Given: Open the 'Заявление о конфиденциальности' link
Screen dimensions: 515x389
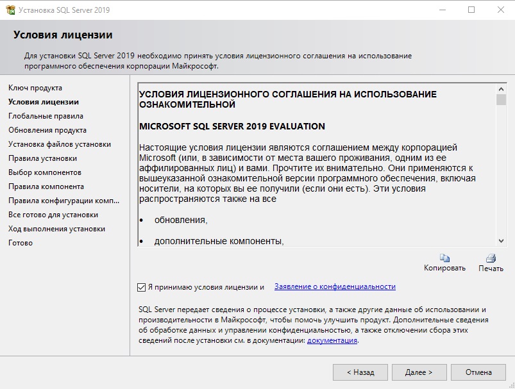Looking at the screenshot, I should click(335, 286).
